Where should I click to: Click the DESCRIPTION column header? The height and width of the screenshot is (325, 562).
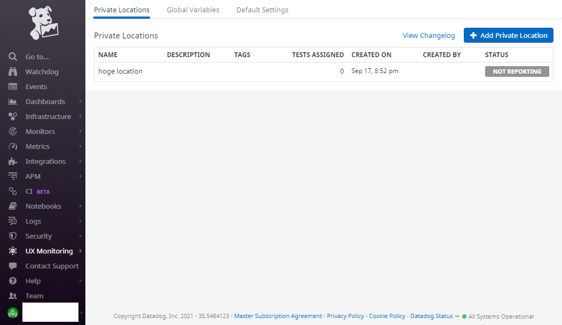point(188,55)
